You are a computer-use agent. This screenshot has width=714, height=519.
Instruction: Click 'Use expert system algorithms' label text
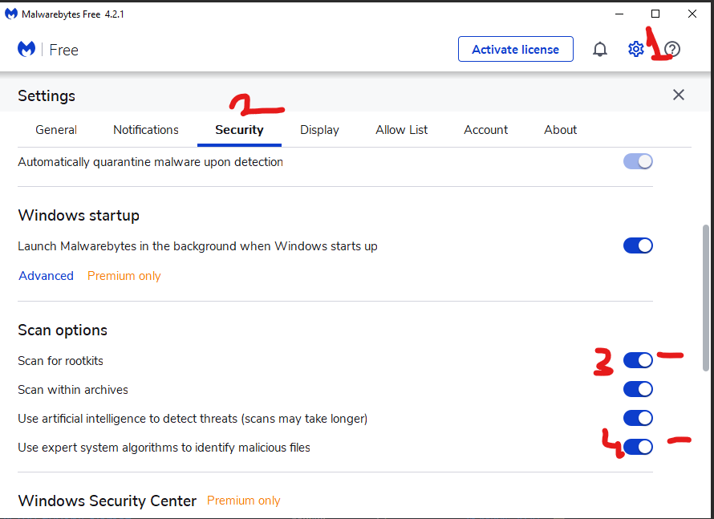(164, 448)
